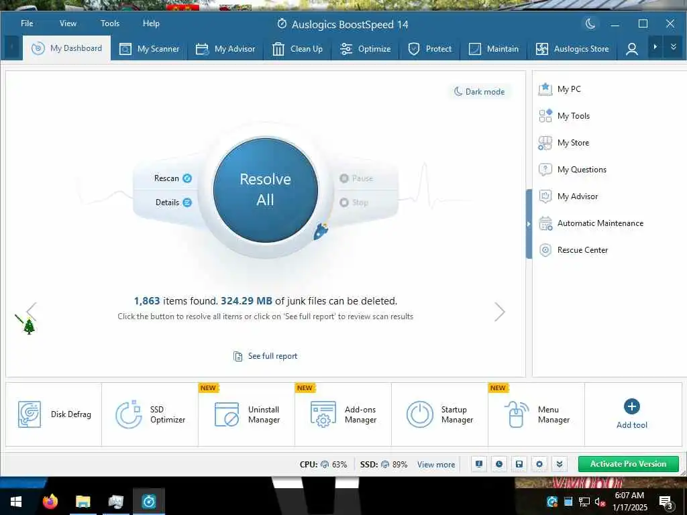Click the user account icon in the tab bar
The width and height of the screenshot is (687, 515).
[631, 48]
